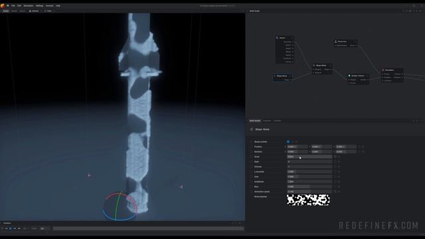425x239 pixels.
Task: Adjust the Amplitude slider
Action: tap(309, 181)
